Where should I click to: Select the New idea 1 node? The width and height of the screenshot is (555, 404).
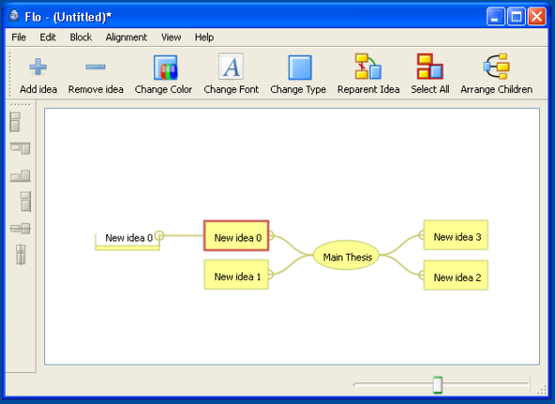point(236,274)
